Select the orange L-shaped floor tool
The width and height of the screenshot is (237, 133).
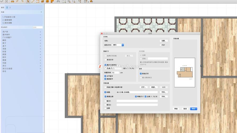pos(52,1)
